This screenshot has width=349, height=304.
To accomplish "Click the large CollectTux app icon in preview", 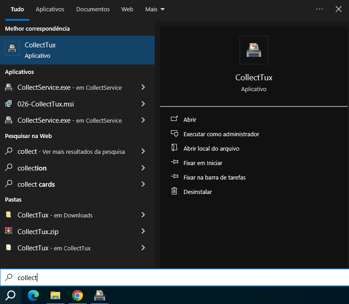I will (x=254, y=50).
